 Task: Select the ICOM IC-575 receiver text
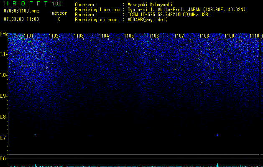(x=168, y=15)
